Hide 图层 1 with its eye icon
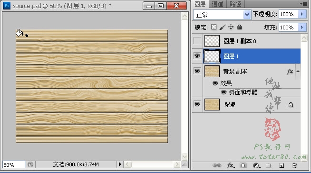 197,56
